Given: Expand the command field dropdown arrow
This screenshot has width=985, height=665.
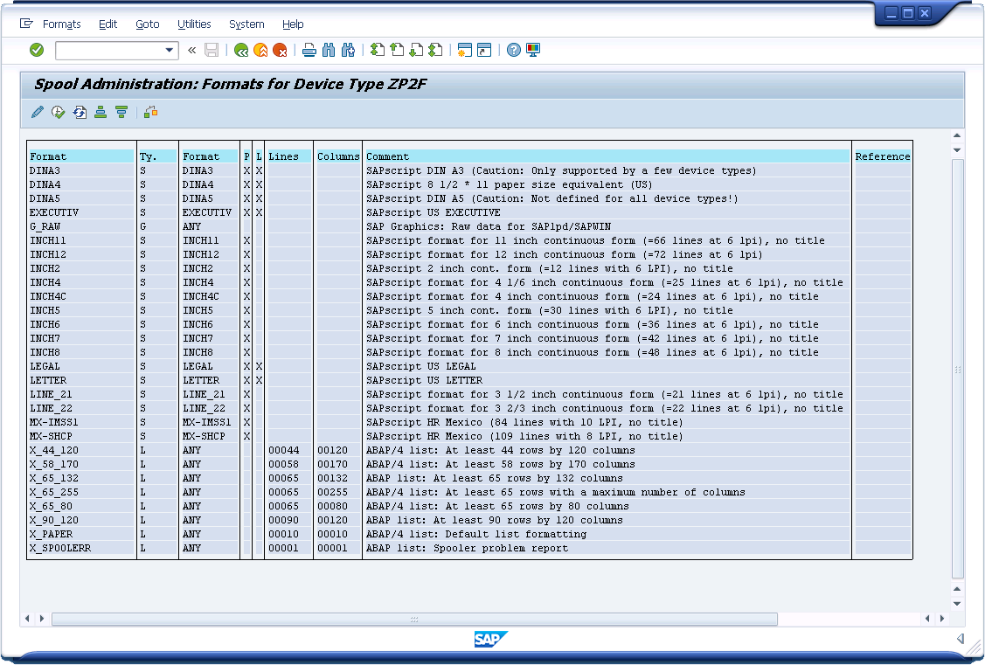Looking at the screenshot, I should pyautogui.click(x=170, y=51).
